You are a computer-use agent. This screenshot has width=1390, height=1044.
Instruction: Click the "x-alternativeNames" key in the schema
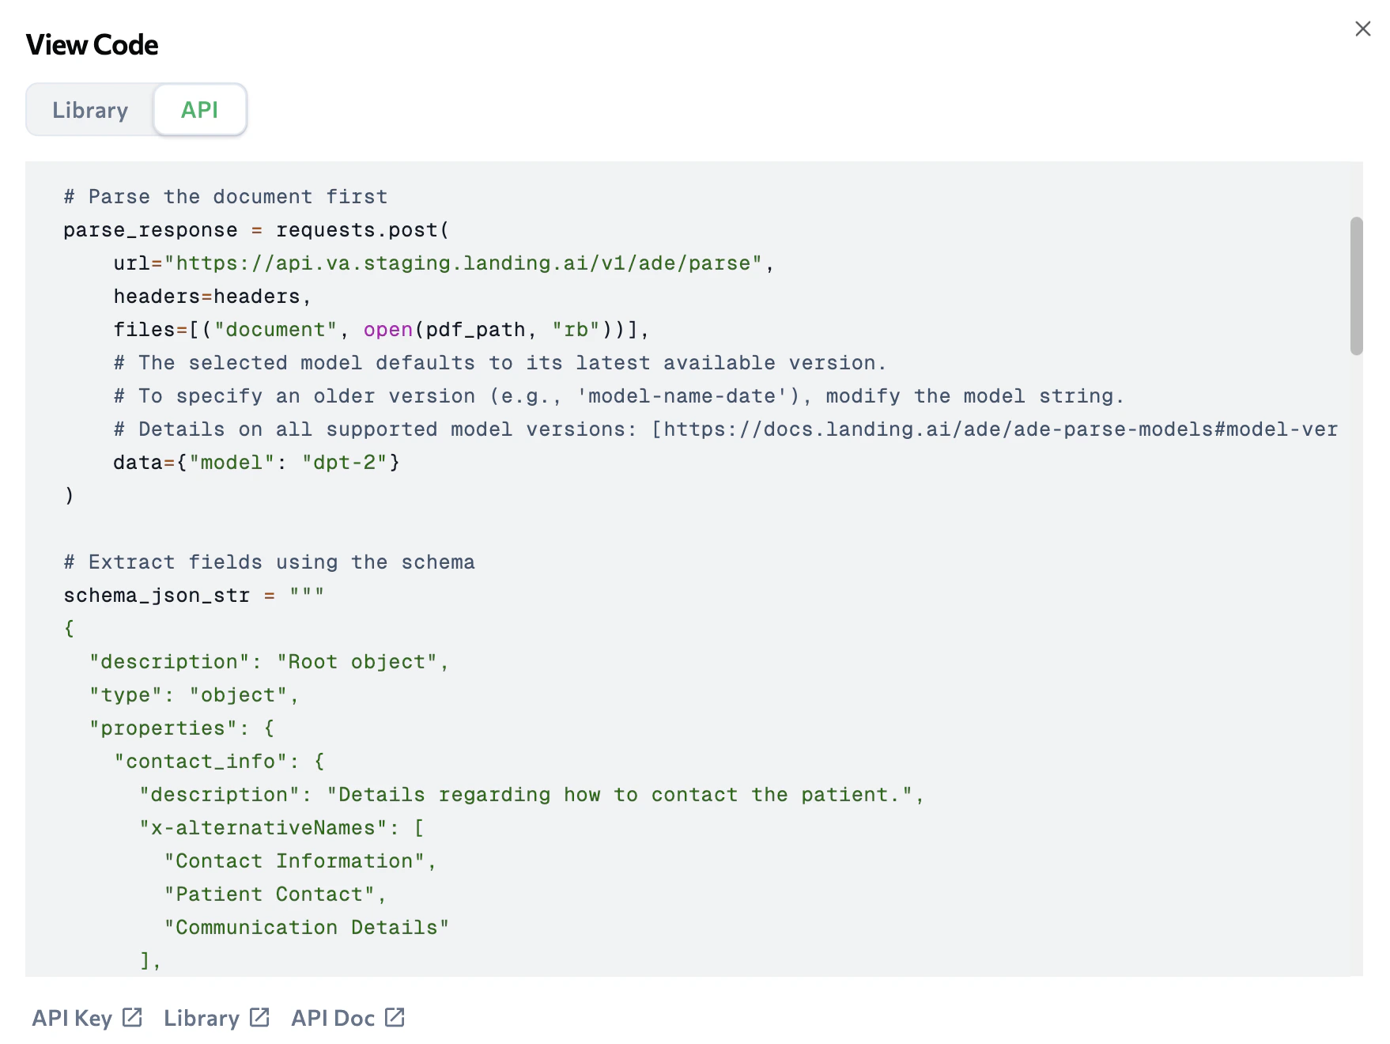click(263, 828)
